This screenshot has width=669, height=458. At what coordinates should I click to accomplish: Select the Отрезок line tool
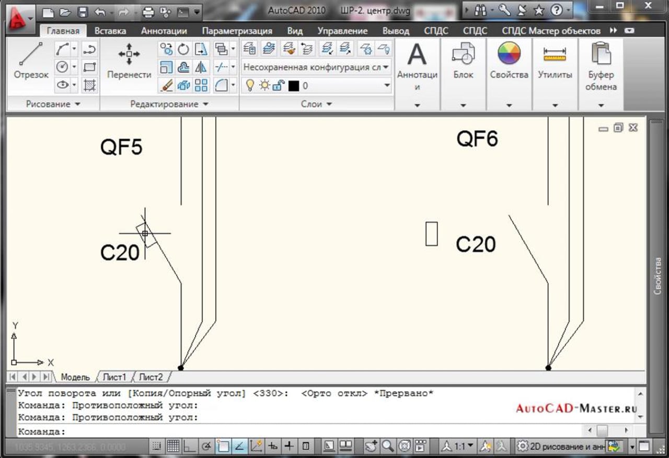(31, 60)
